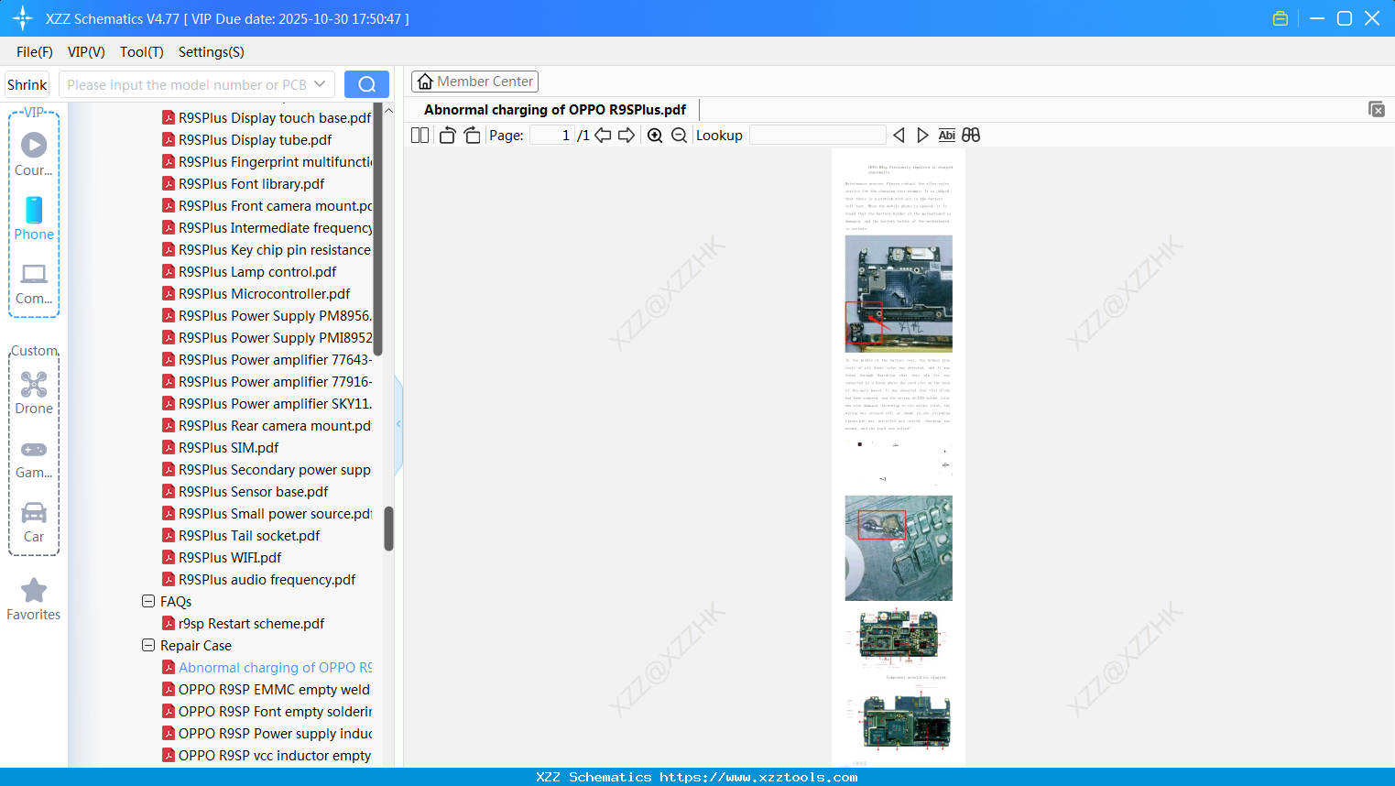The image size is (1395, 786).
Task: Open the model number dropdown arrow
Action: (x=320, y=84)
